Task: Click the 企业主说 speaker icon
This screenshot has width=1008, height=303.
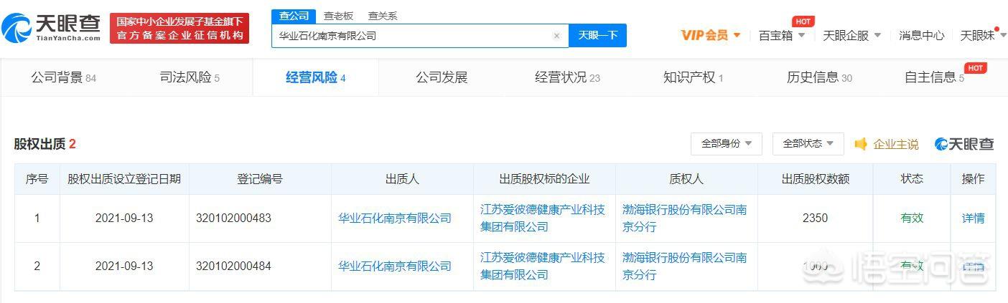Action: pyautogui.click(x=861, y=144)
